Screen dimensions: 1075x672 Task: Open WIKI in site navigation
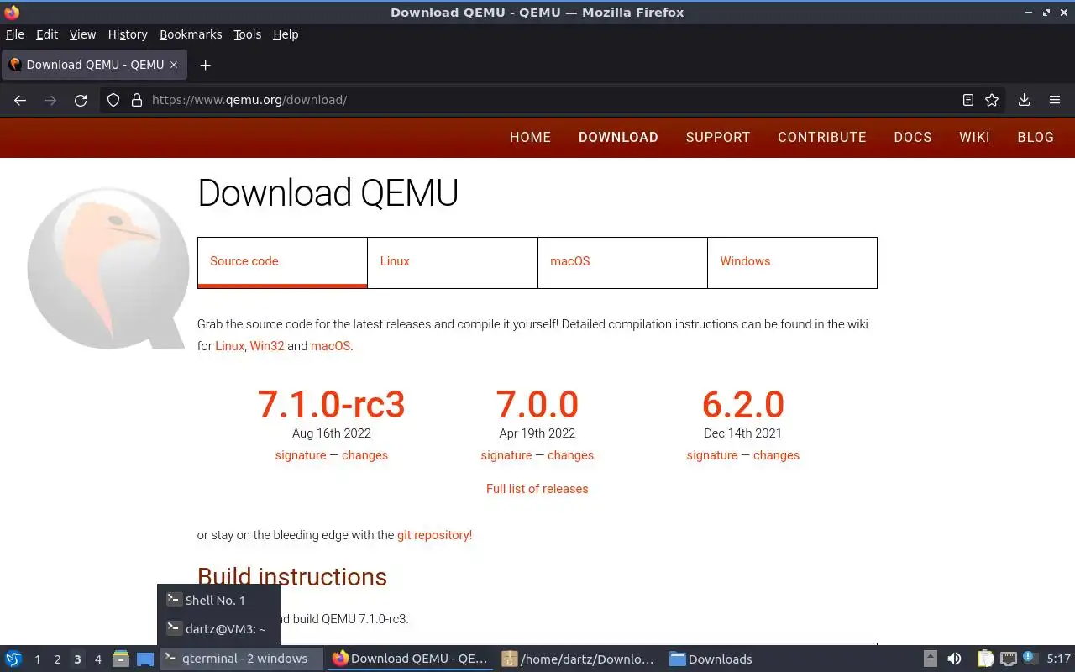click(974, 137)
